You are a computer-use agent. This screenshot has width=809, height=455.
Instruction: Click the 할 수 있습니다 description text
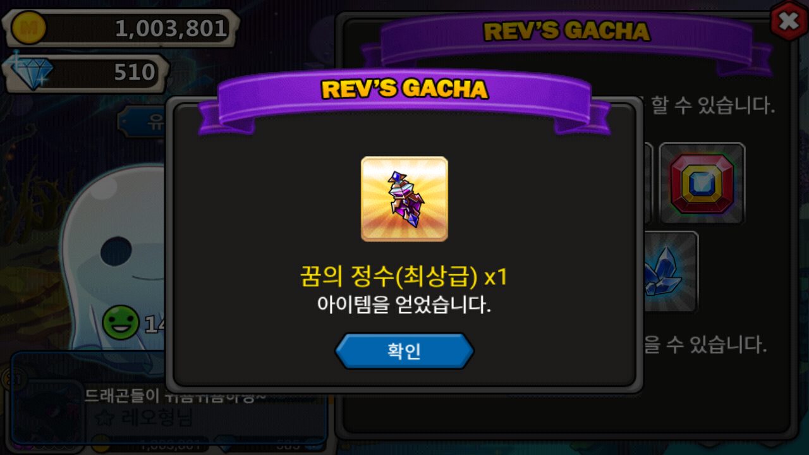pos(712,105)
